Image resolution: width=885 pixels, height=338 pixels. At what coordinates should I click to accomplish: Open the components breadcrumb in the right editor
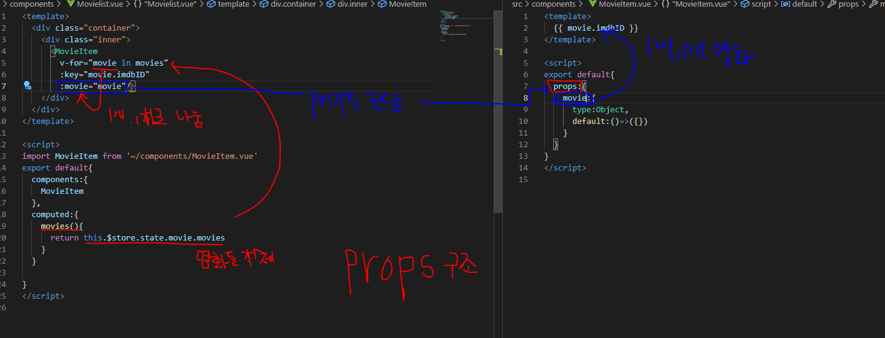click(553, 4)
